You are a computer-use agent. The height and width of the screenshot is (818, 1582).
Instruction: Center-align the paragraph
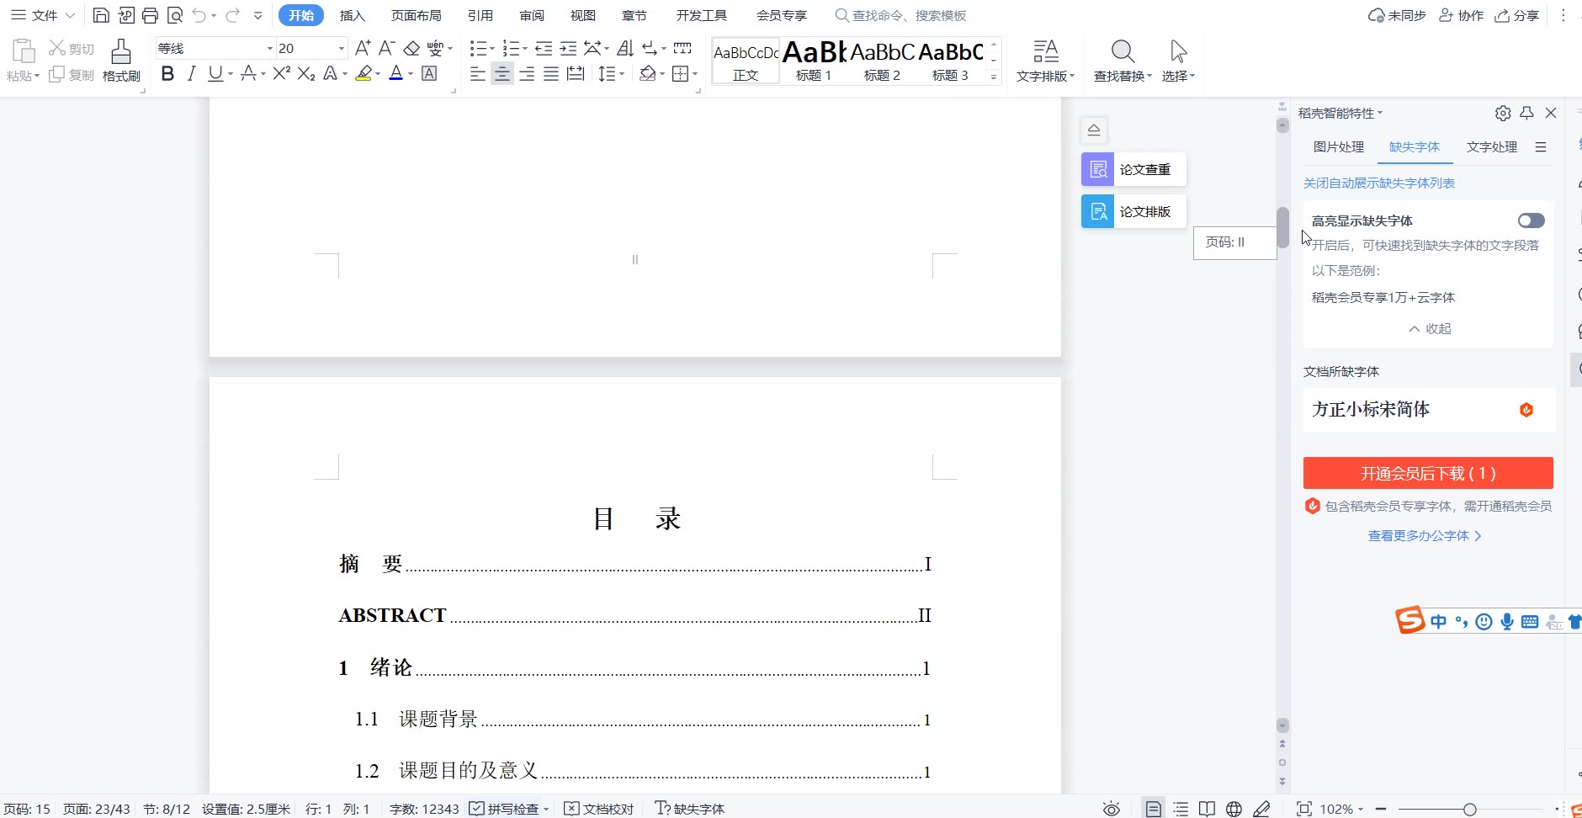click(x=502, y=74)
